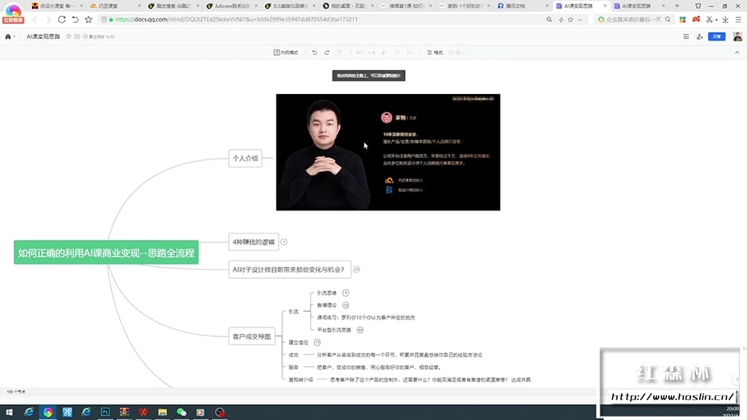This screenshot has height=420, width=747.
Task: Open WeChat from the taskbar
Action: (182, 412)
